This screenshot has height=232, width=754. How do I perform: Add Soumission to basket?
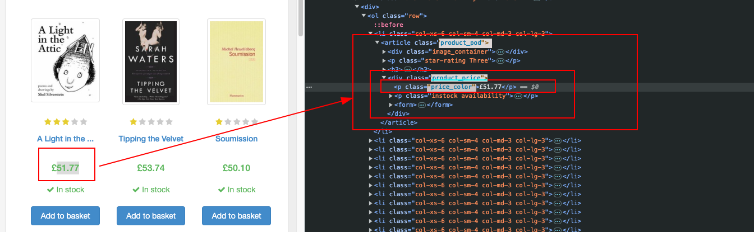(236, 216)
